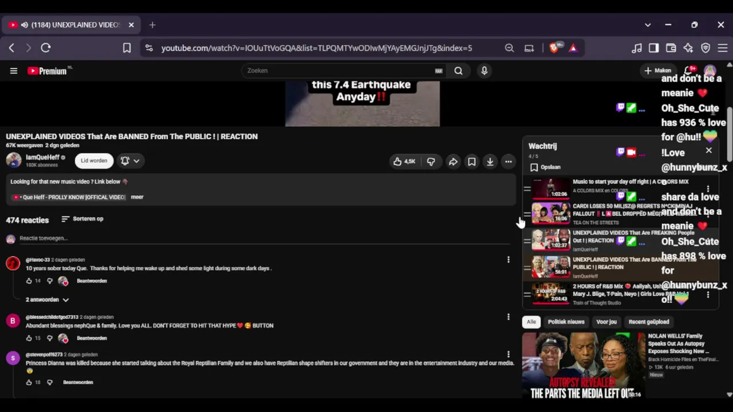
Task: Reply to @Havoc-33 with Beantwoorden
Action: click(x=92, y=281)
